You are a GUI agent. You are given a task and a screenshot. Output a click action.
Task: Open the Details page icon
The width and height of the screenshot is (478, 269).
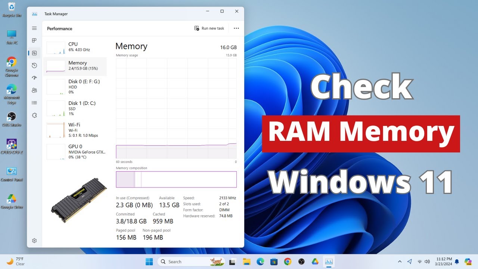point(34,103)
